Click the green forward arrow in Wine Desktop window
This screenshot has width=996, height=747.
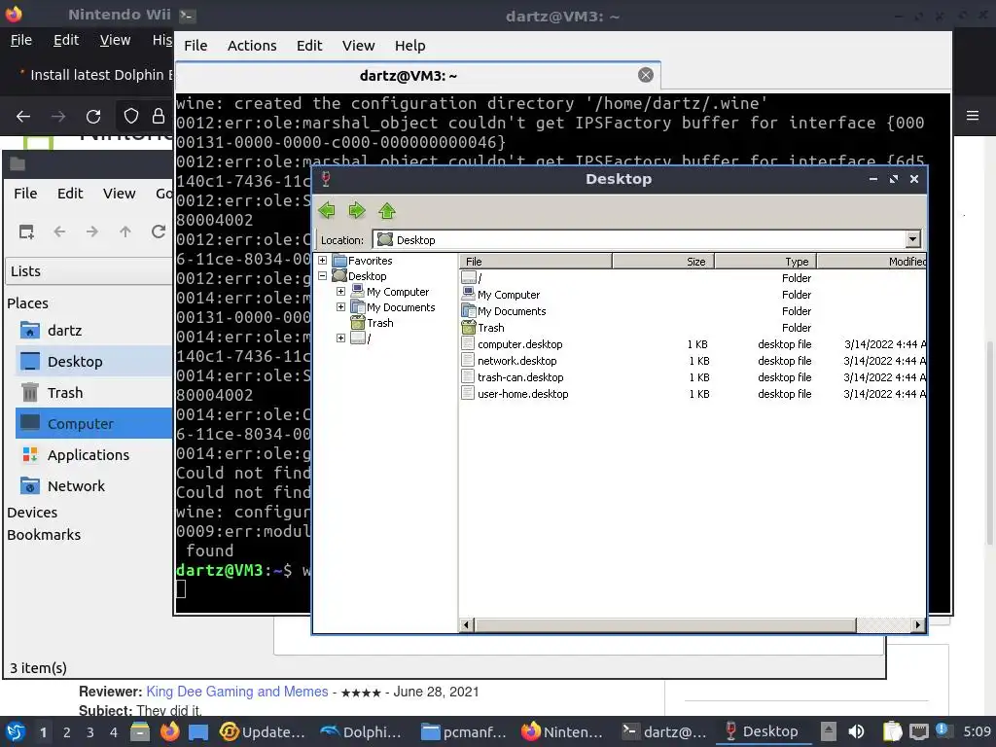click(357, 210)
